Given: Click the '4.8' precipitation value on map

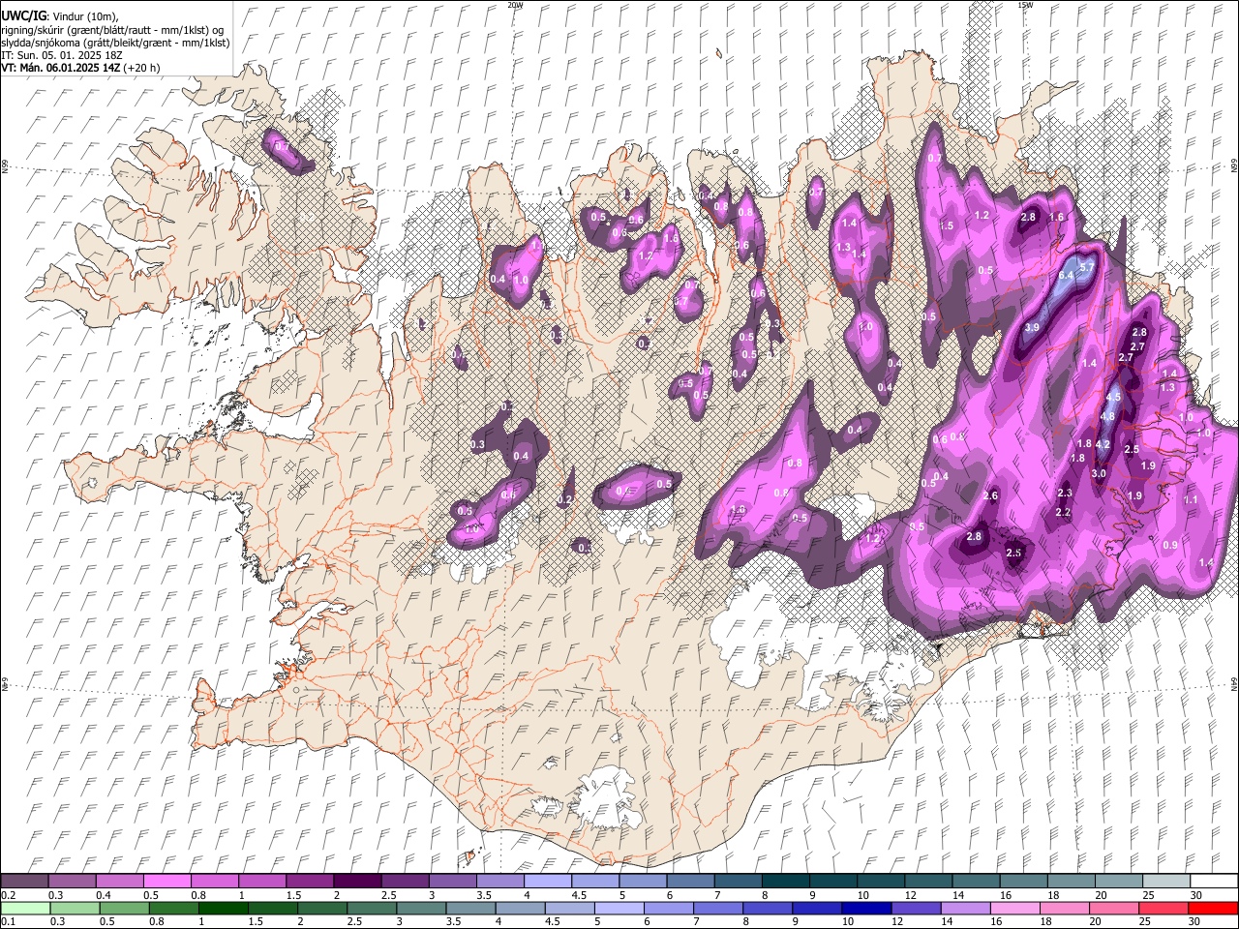Looking at the screenshot, I should [1108, 417].
